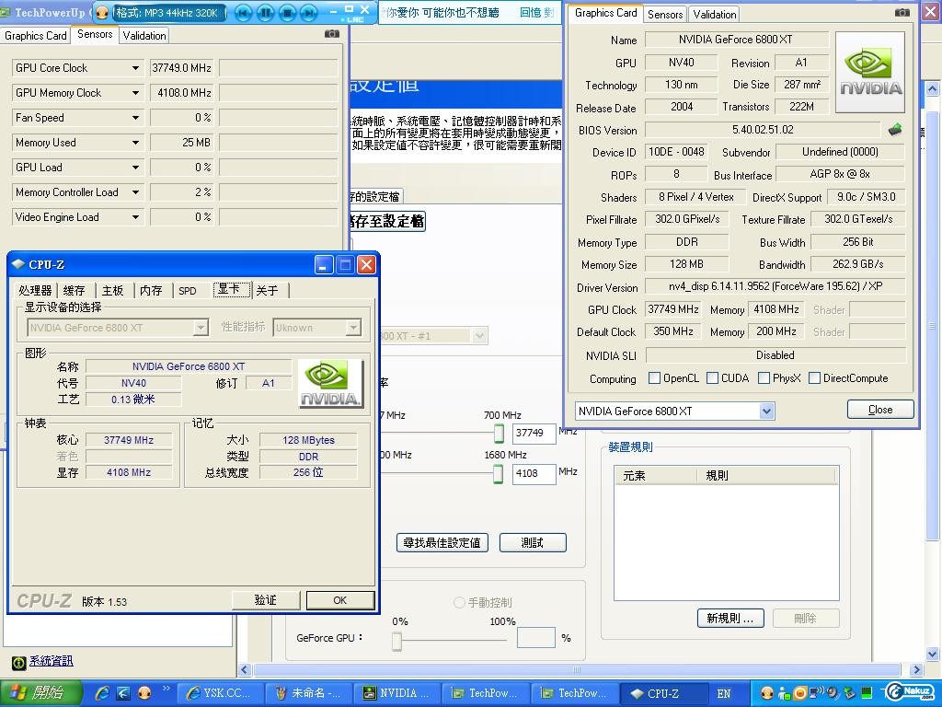Click the Close button in GPU-Z
Screen dimensions: 942x707
point(879,410)
